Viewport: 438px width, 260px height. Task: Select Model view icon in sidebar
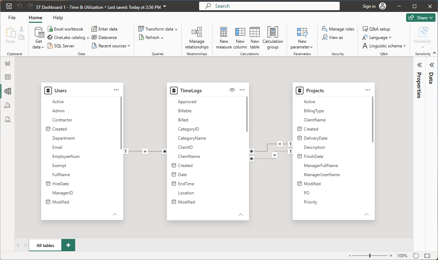pos(8,91)
